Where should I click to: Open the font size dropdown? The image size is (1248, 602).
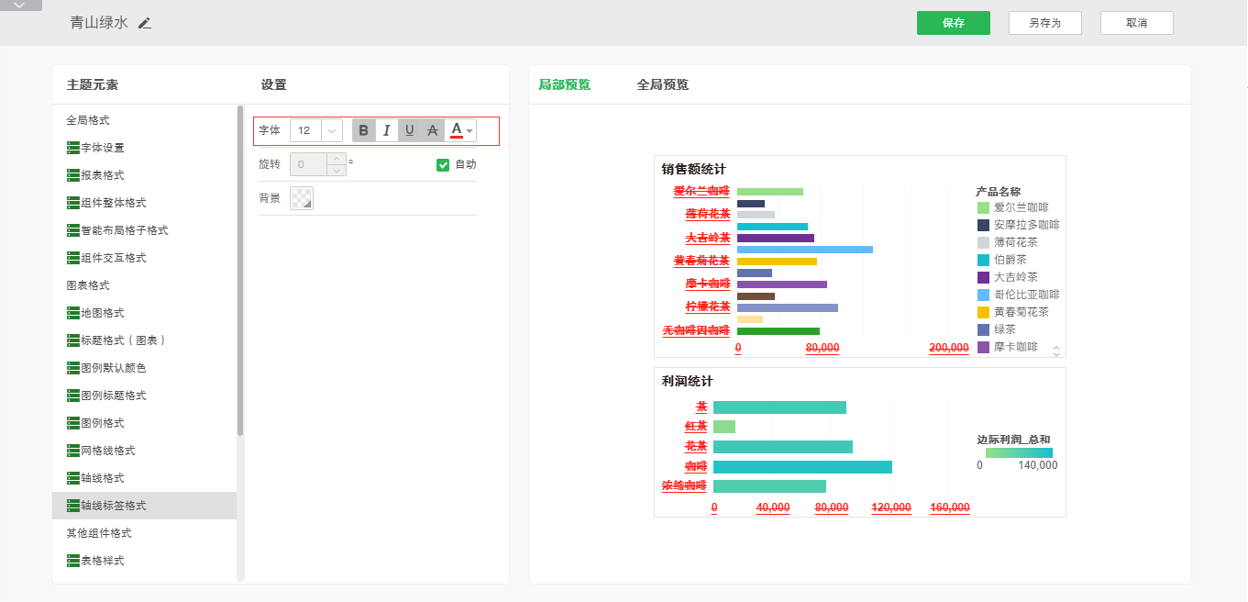click(x=332, y=131)
